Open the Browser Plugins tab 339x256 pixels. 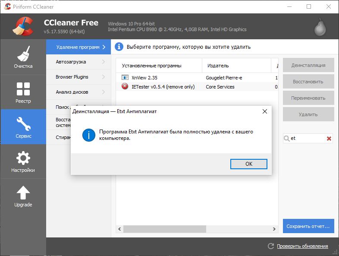(x=78, y=77)
